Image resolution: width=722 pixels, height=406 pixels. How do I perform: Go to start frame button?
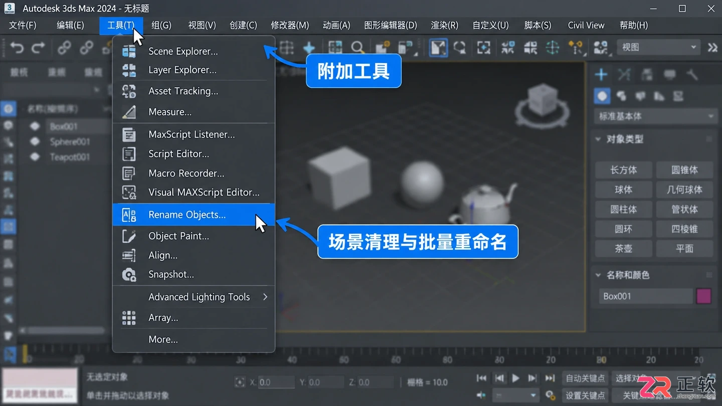(x=481, y=378)
